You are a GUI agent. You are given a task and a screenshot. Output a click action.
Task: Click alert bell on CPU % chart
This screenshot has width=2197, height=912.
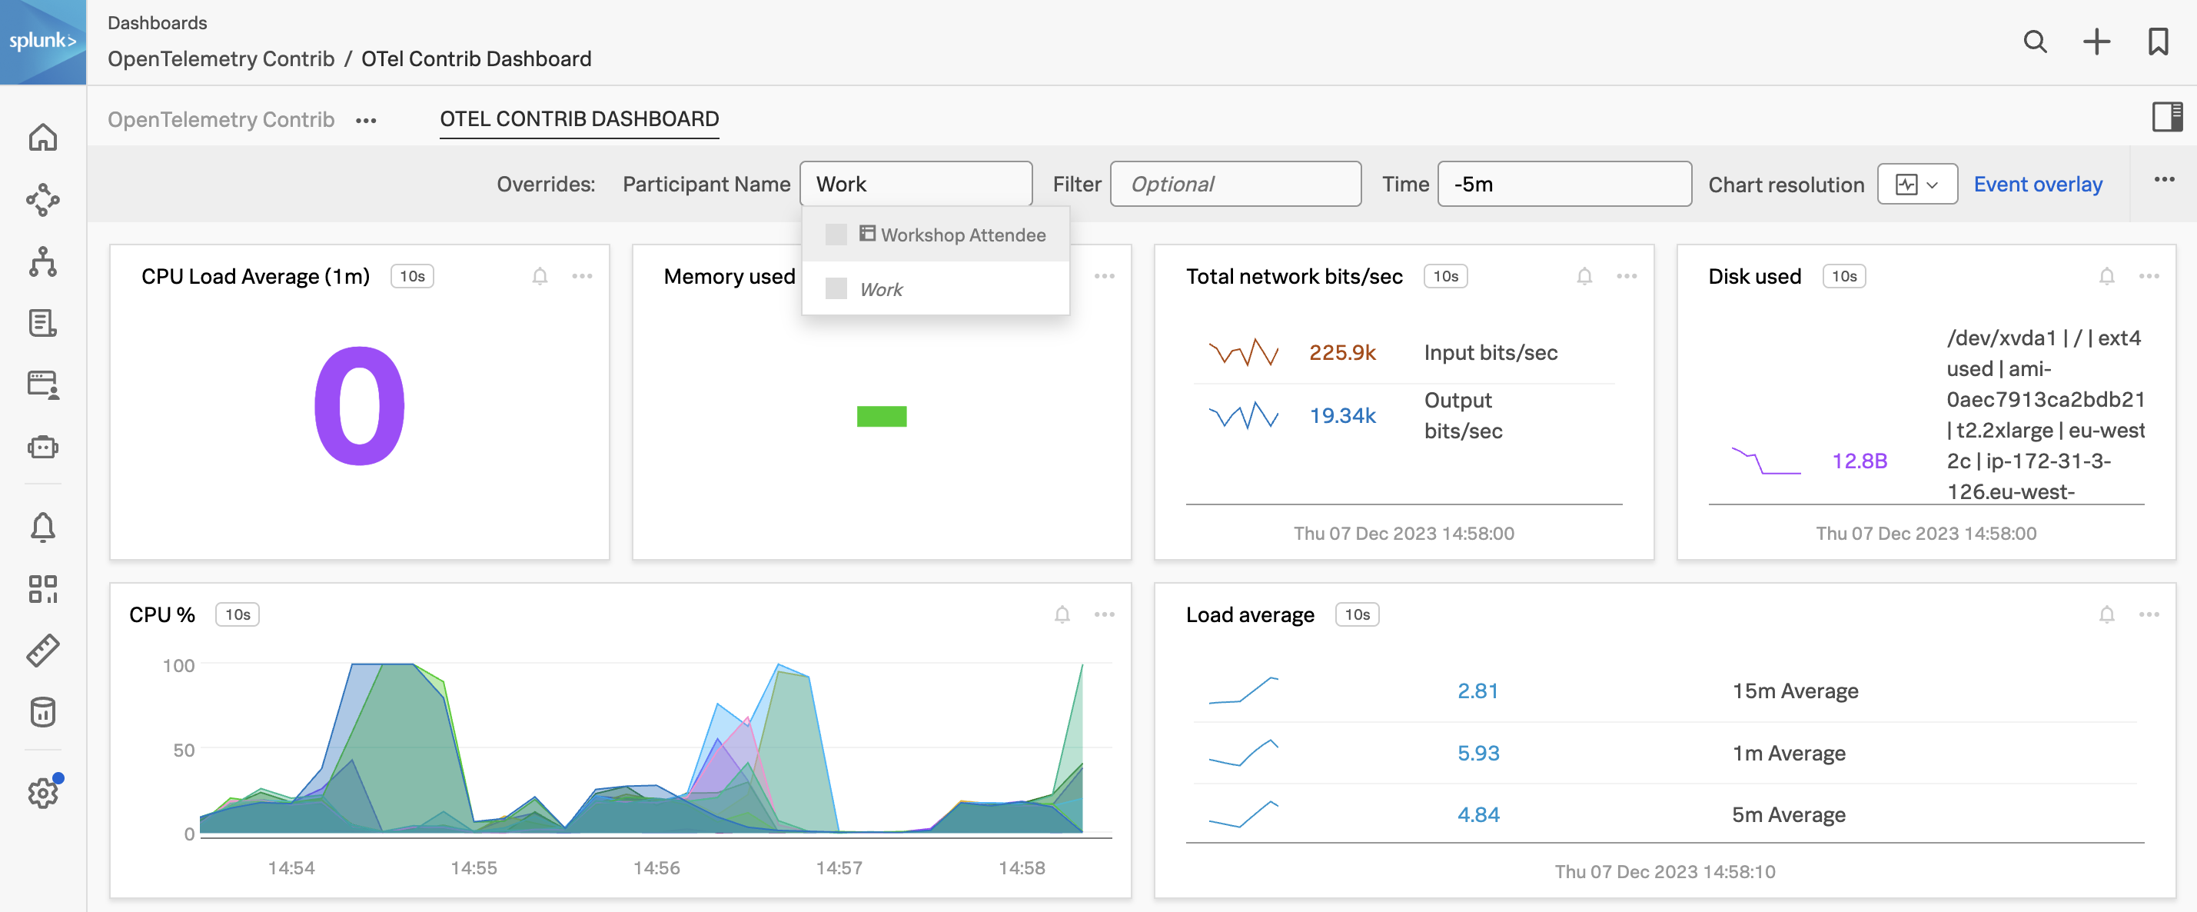(1062, 614)
